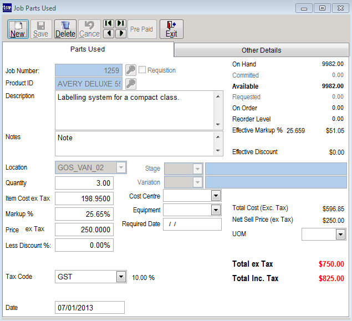
Task: Tick the Requisition checkbox
Action: (142, 70)
